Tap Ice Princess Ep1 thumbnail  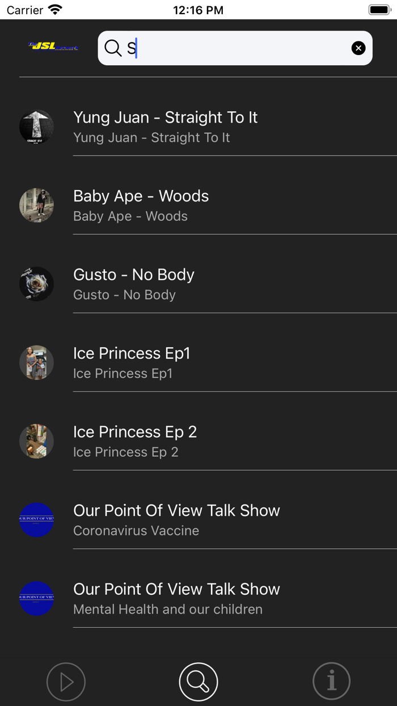36,363
